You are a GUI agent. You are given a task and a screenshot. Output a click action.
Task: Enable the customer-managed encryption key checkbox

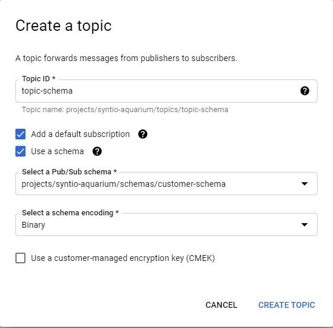tap(20, 258)
